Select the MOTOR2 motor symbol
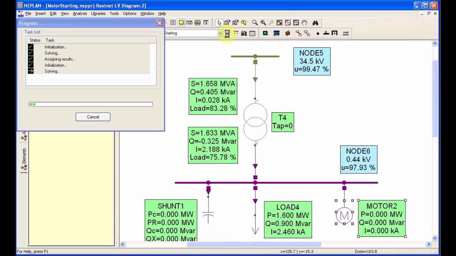The image size is (456, 256). click(x=344, y=215)
